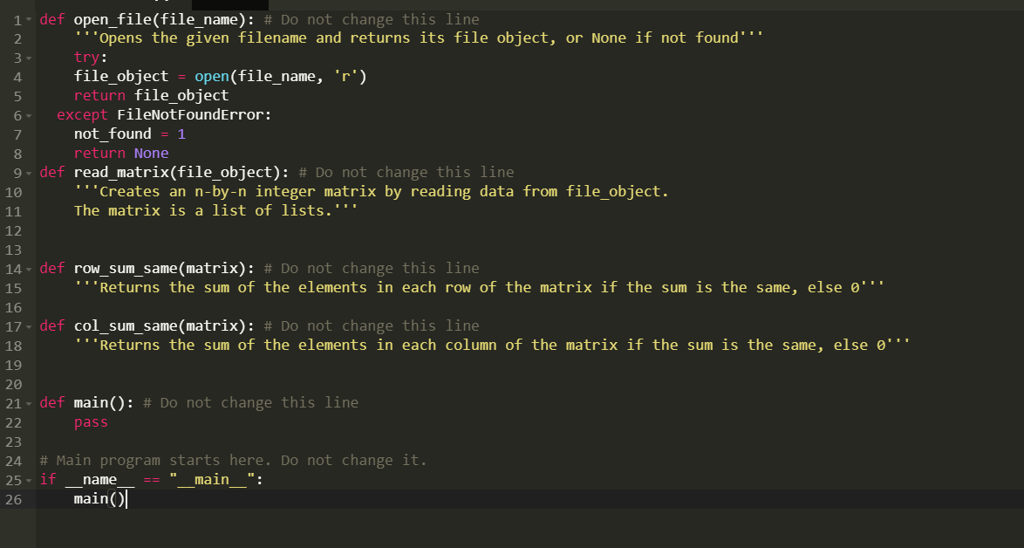1024x548 pixels.
Task: Collapse the open_file function fold arrow
Action: click(29, 20)
